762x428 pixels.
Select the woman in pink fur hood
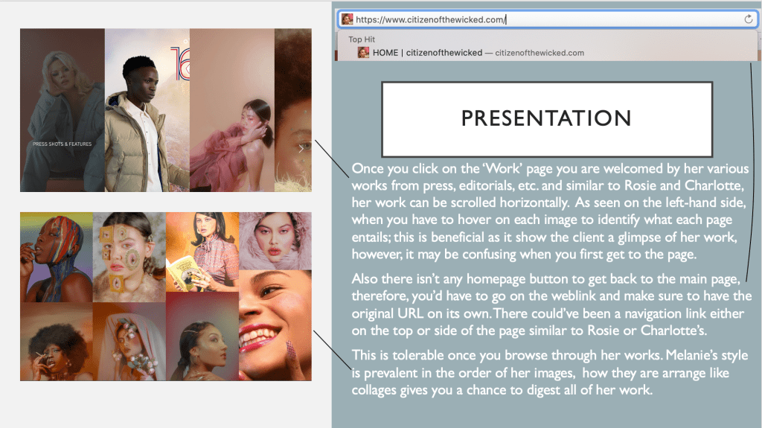coord(275,240)
